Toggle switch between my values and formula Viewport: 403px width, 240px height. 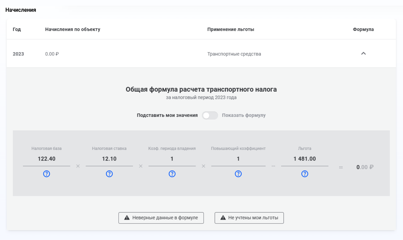[x=210, y=115]
